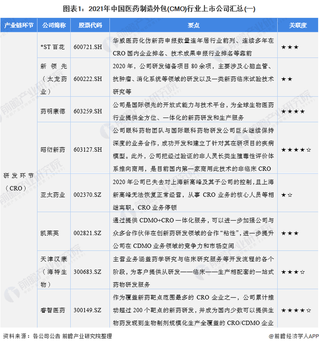Click stock code 300683.SZ
319x345 pixels.
point(87,272)
